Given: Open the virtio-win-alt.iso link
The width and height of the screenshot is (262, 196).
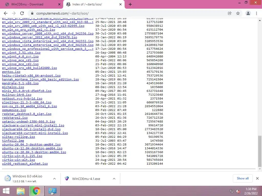Looking at the screenshot, I should (x=18, y=160).
